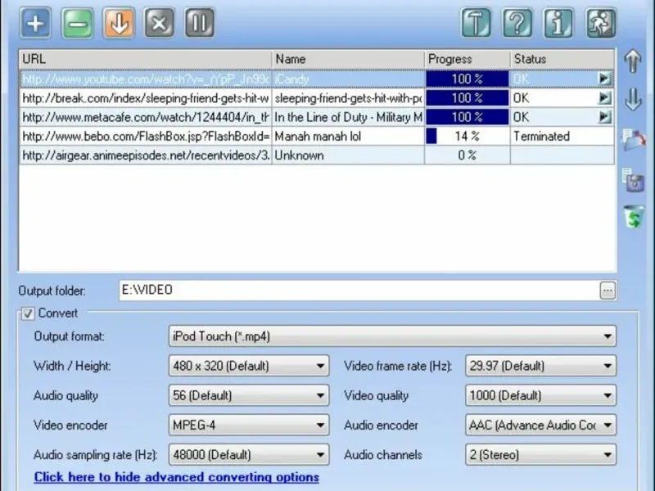This screenshot has width=655, height=491.
Task: Click the 0 % progress cell
Action: [x=468, y=155]
